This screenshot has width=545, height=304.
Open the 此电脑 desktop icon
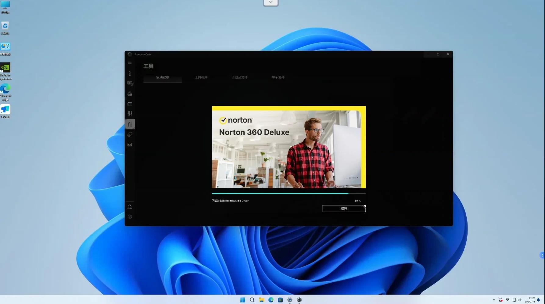pos(5,7)
